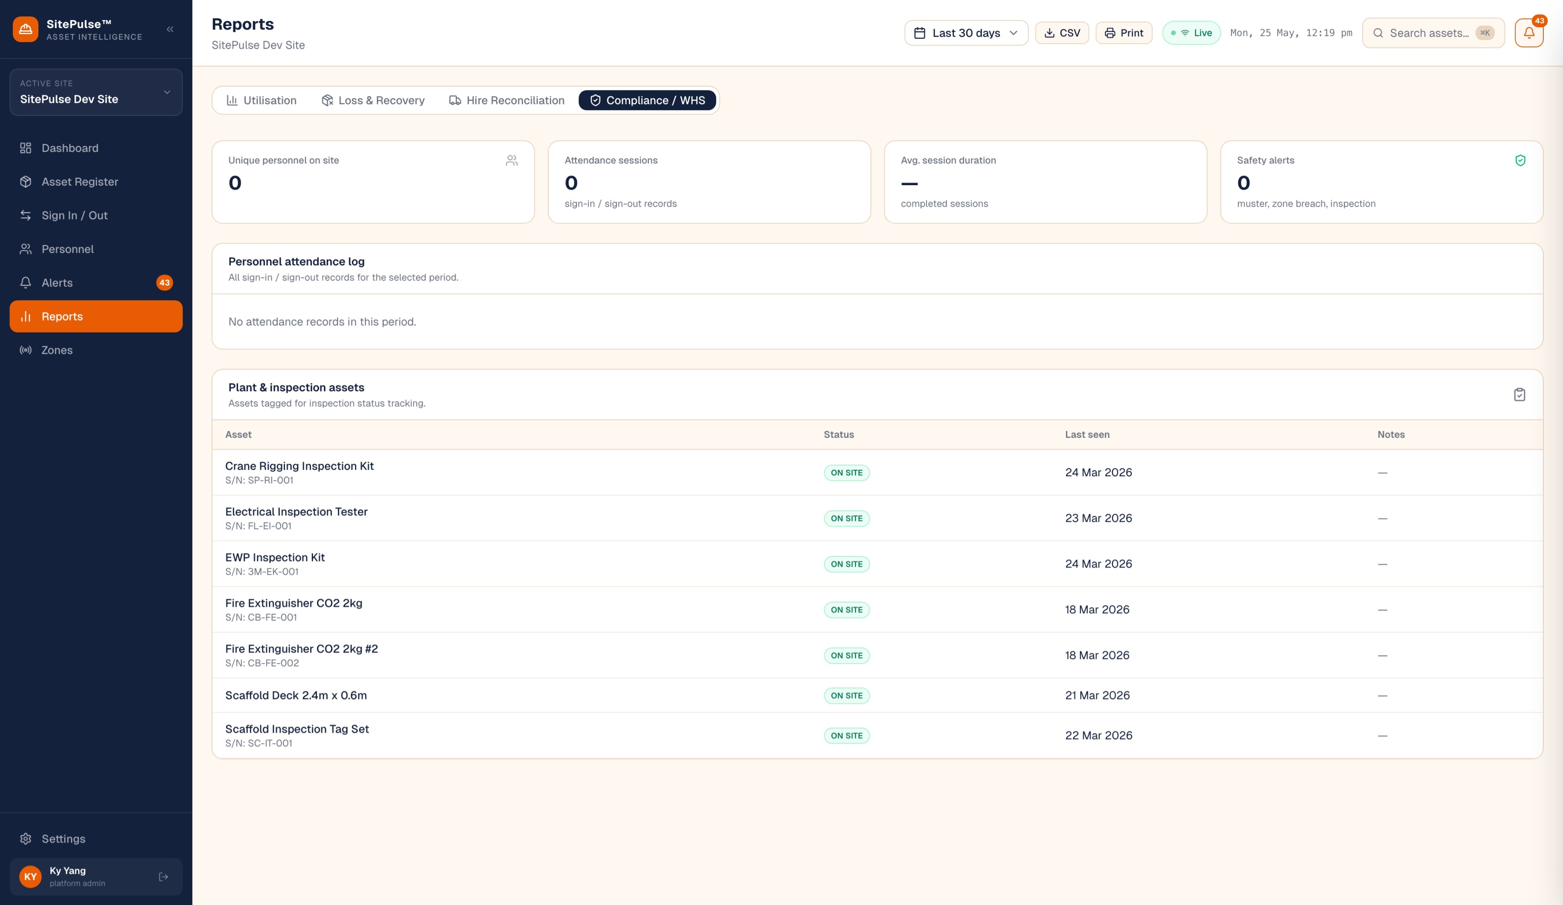Viewport: 1563px width, 905px height.
Task: Export the report as CSV
Action: 1062,33
